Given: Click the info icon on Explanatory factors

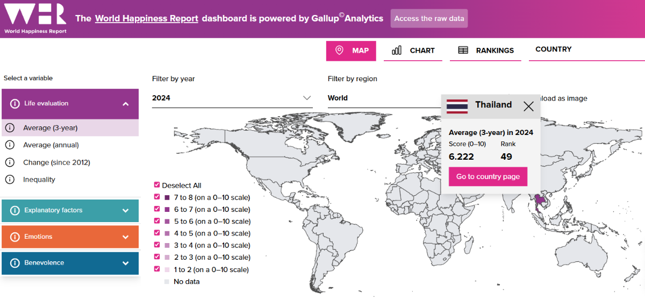Looking at the screenshot, I should click(15, 210).
